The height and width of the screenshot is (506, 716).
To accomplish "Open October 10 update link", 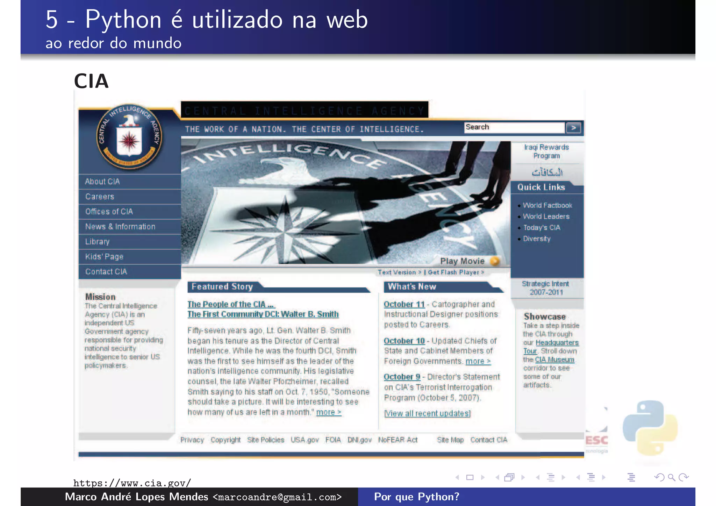I will [x=404, y=341].
